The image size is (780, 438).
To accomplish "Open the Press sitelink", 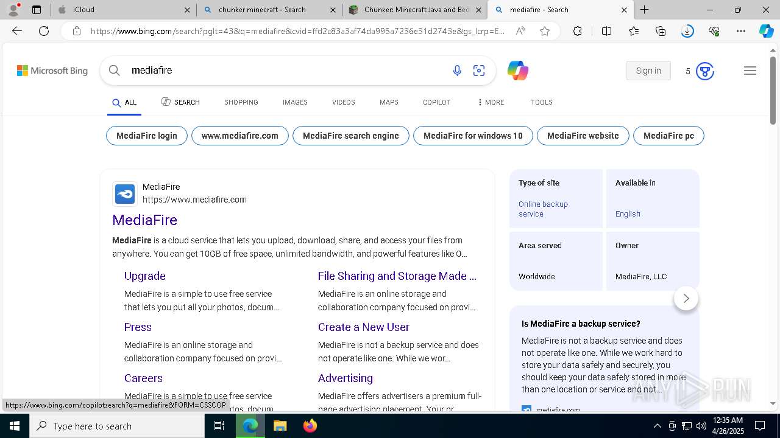I will [x=138, y=327].
